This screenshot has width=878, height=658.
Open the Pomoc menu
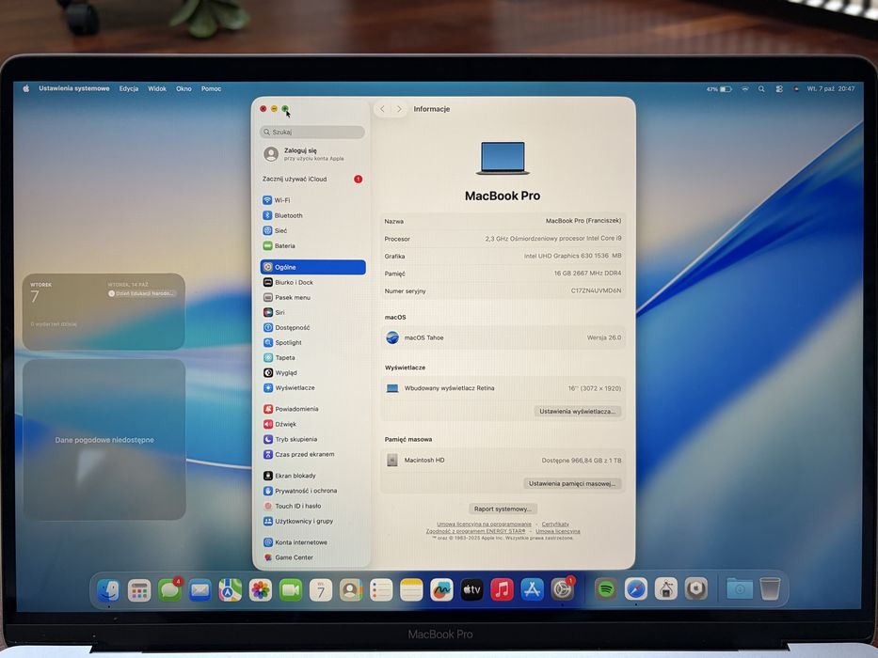[x=211, y=88]
